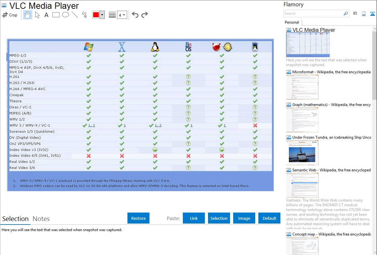Activate the hand pan tool
This screenshot has width=377, height=255.
28,15
